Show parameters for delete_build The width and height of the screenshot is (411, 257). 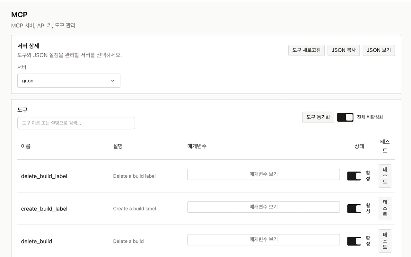[x=264, y=239]
